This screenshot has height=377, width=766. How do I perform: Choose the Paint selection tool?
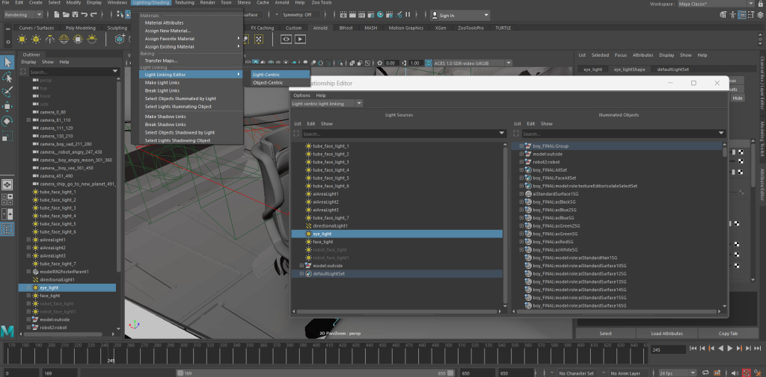pos(7,92)
